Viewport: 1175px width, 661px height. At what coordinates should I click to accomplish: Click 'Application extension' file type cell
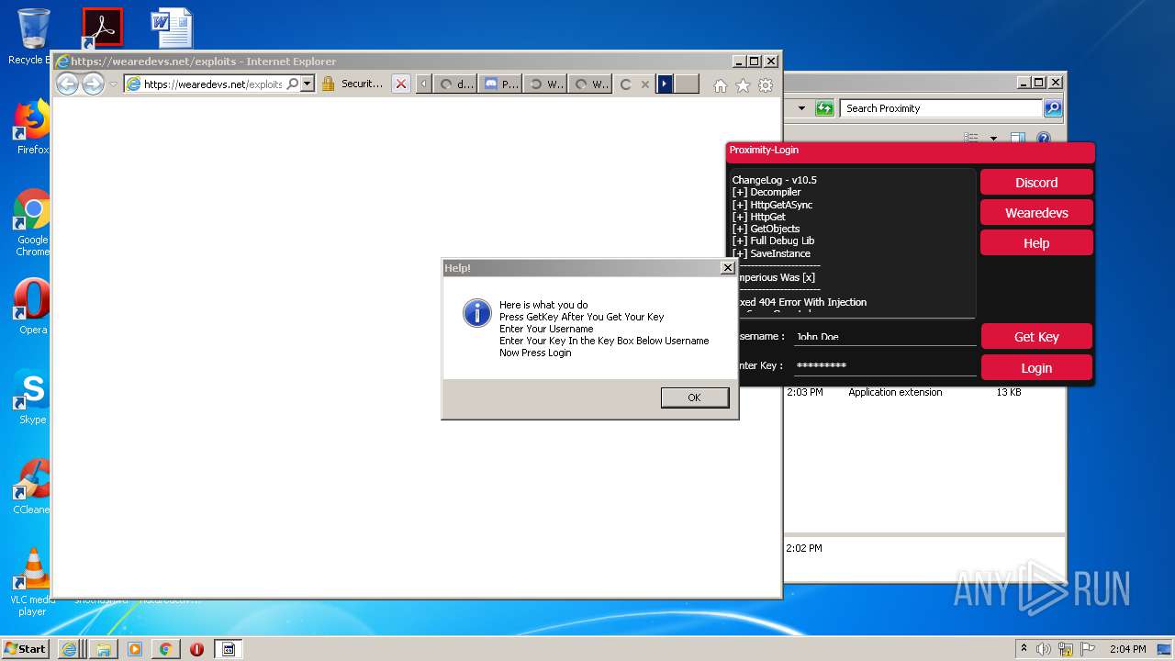(x=895, y=392)
